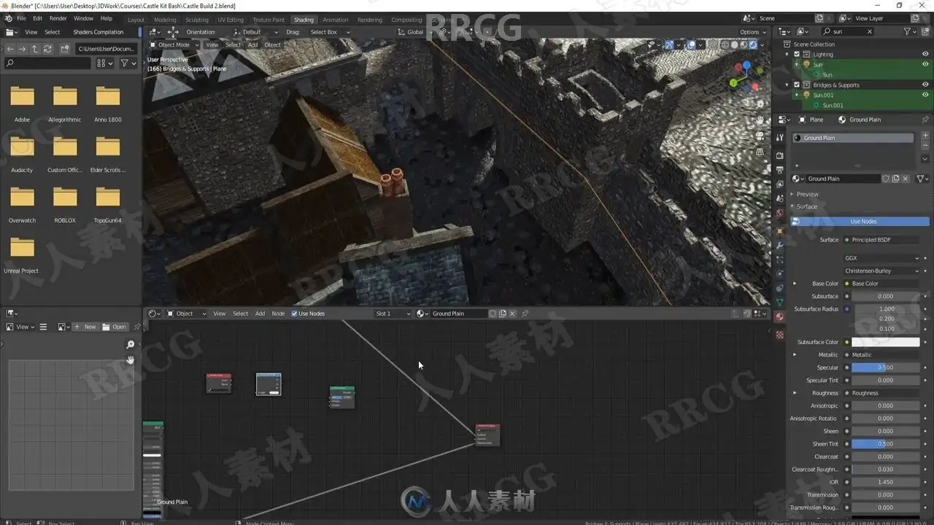Add a new material slot

(x=925, y=137)
